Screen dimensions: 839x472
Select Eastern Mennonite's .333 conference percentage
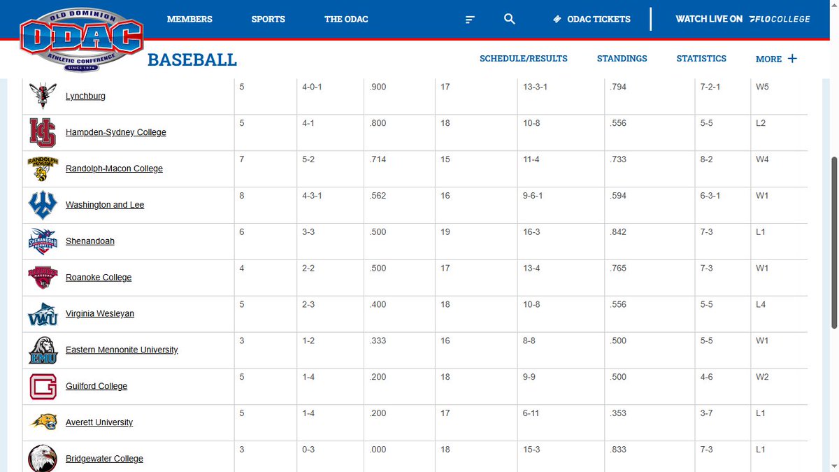click(378, 341)
